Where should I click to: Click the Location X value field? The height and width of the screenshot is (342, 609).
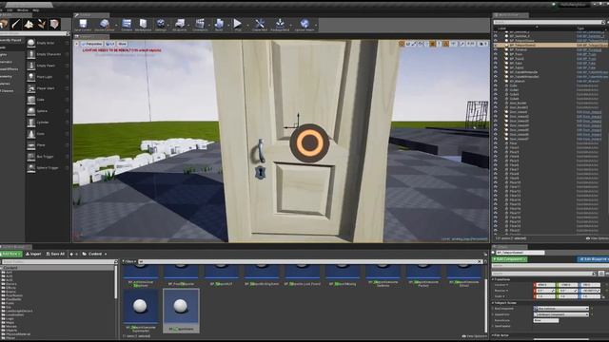[x=545, y=285]
